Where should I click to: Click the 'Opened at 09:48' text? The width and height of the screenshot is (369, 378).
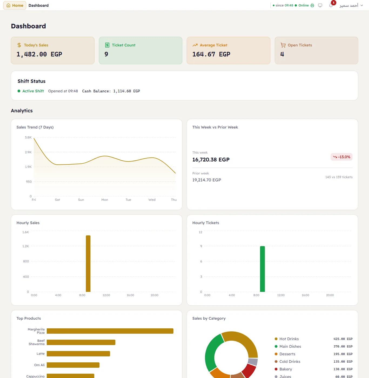tap(63, 91)
